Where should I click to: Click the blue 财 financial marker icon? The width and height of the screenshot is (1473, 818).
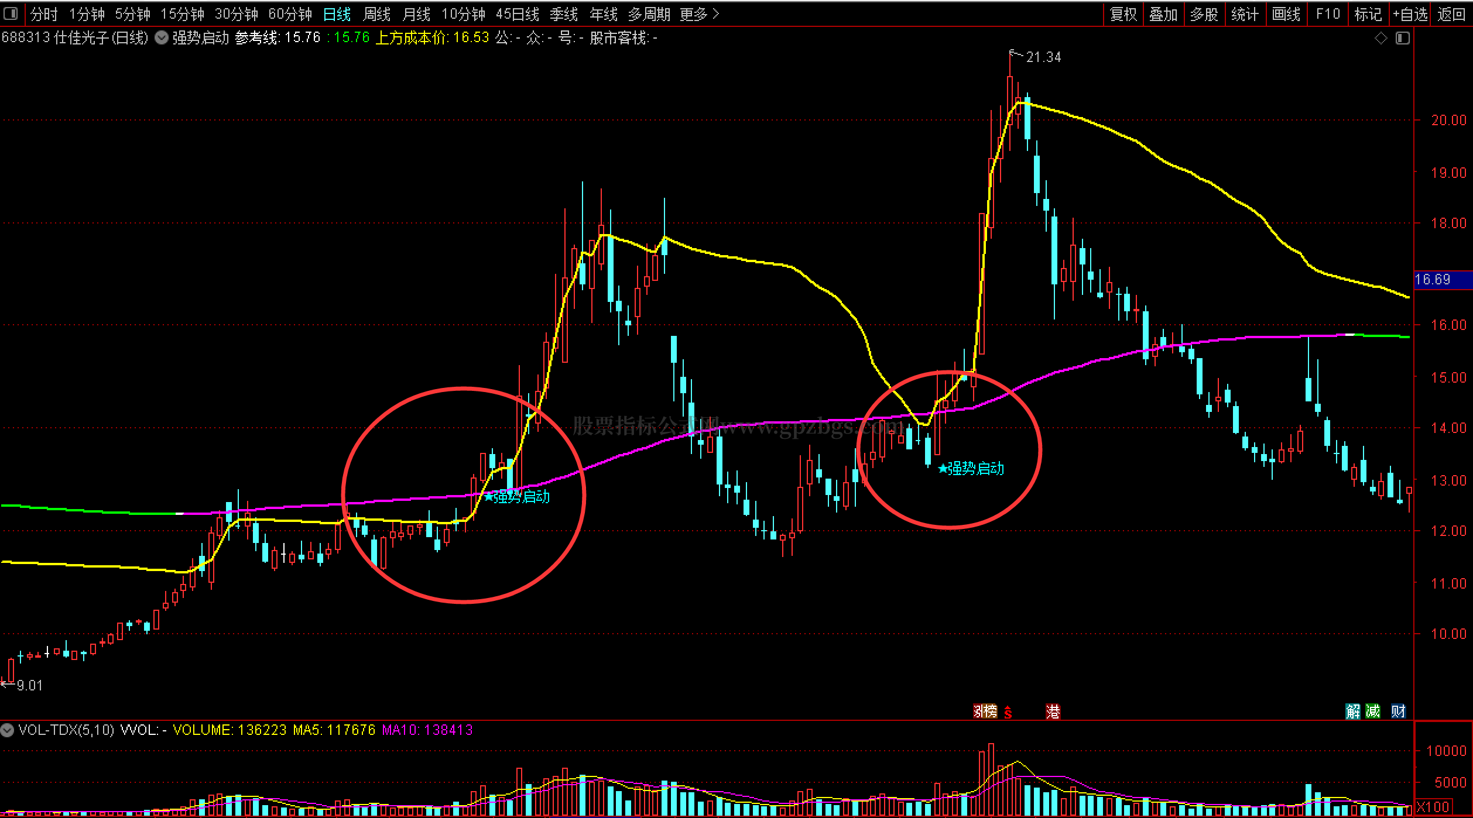tap(1398, 711)
